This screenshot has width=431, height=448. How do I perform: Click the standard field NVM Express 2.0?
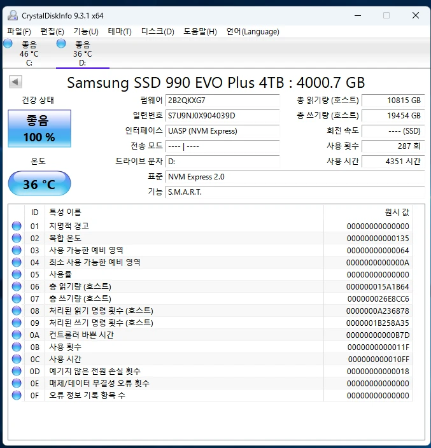295,177
